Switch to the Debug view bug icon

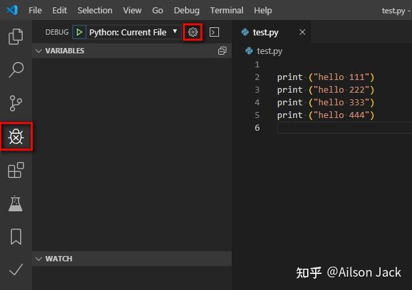point(16,136)
